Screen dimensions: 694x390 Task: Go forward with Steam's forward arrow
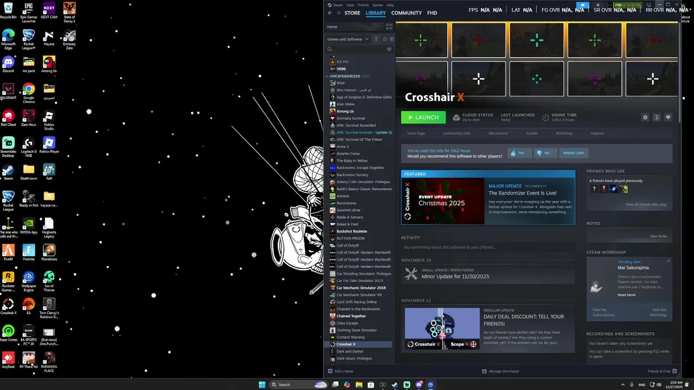click(x=338, y=13)
